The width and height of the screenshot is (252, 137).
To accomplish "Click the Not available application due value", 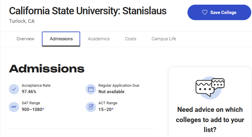I will tap(111, 92).
